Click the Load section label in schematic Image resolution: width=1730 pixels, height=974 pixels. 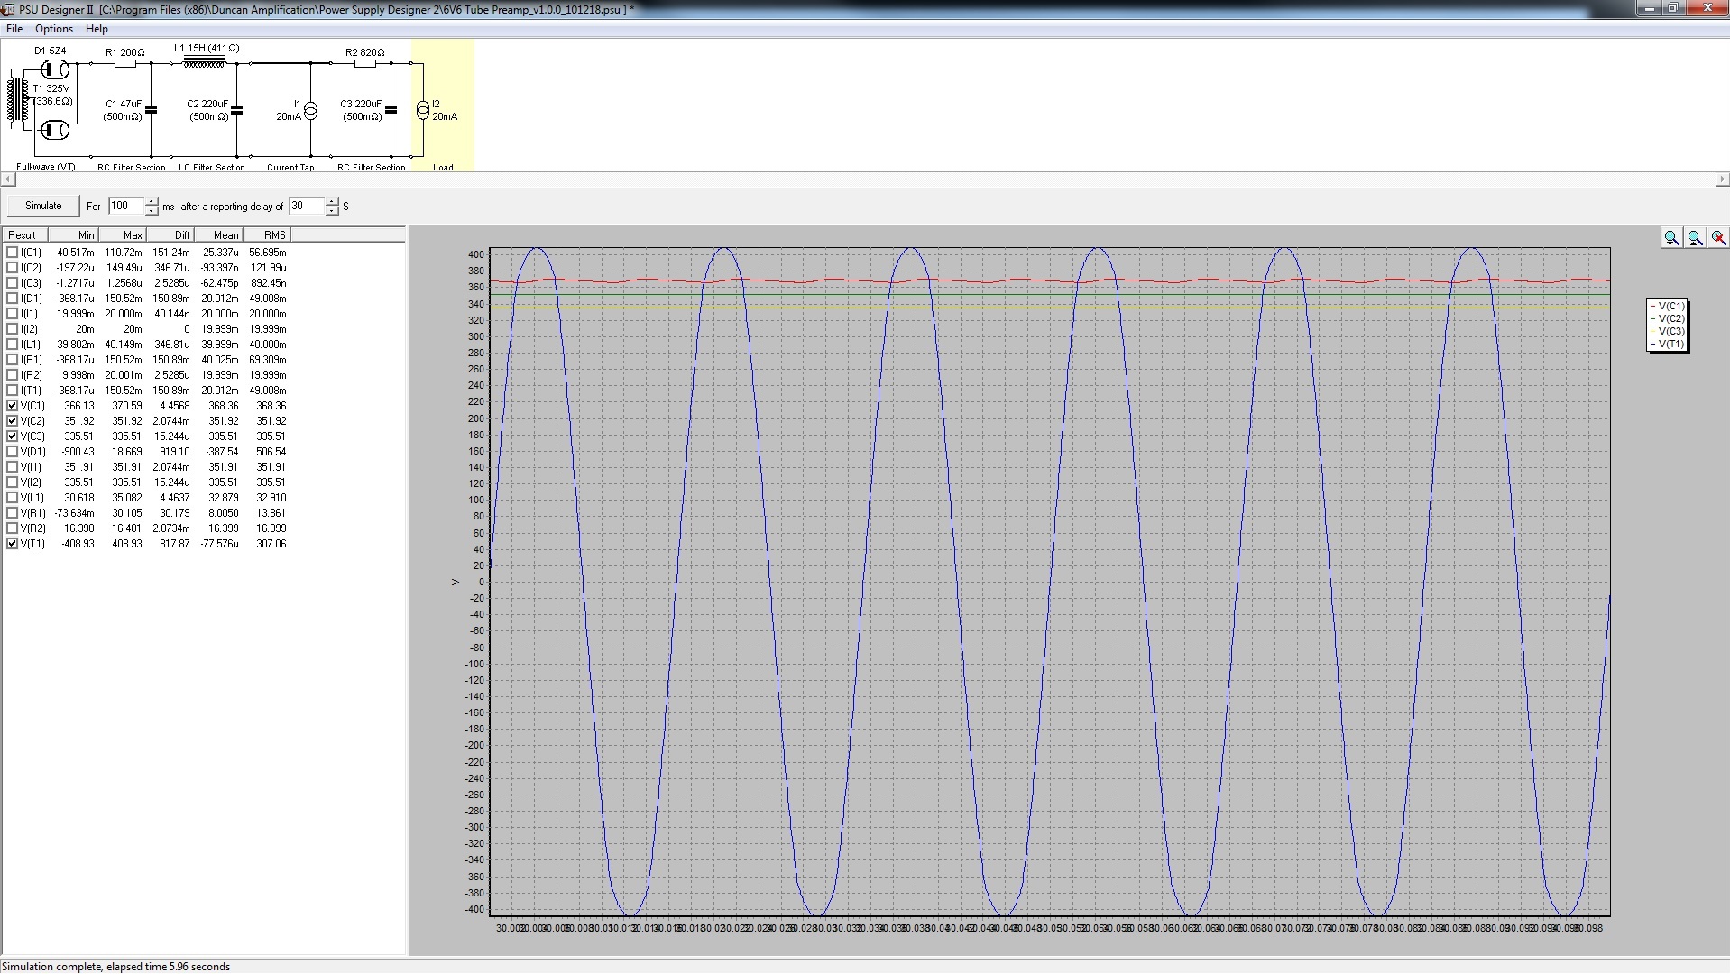(443, 167)
